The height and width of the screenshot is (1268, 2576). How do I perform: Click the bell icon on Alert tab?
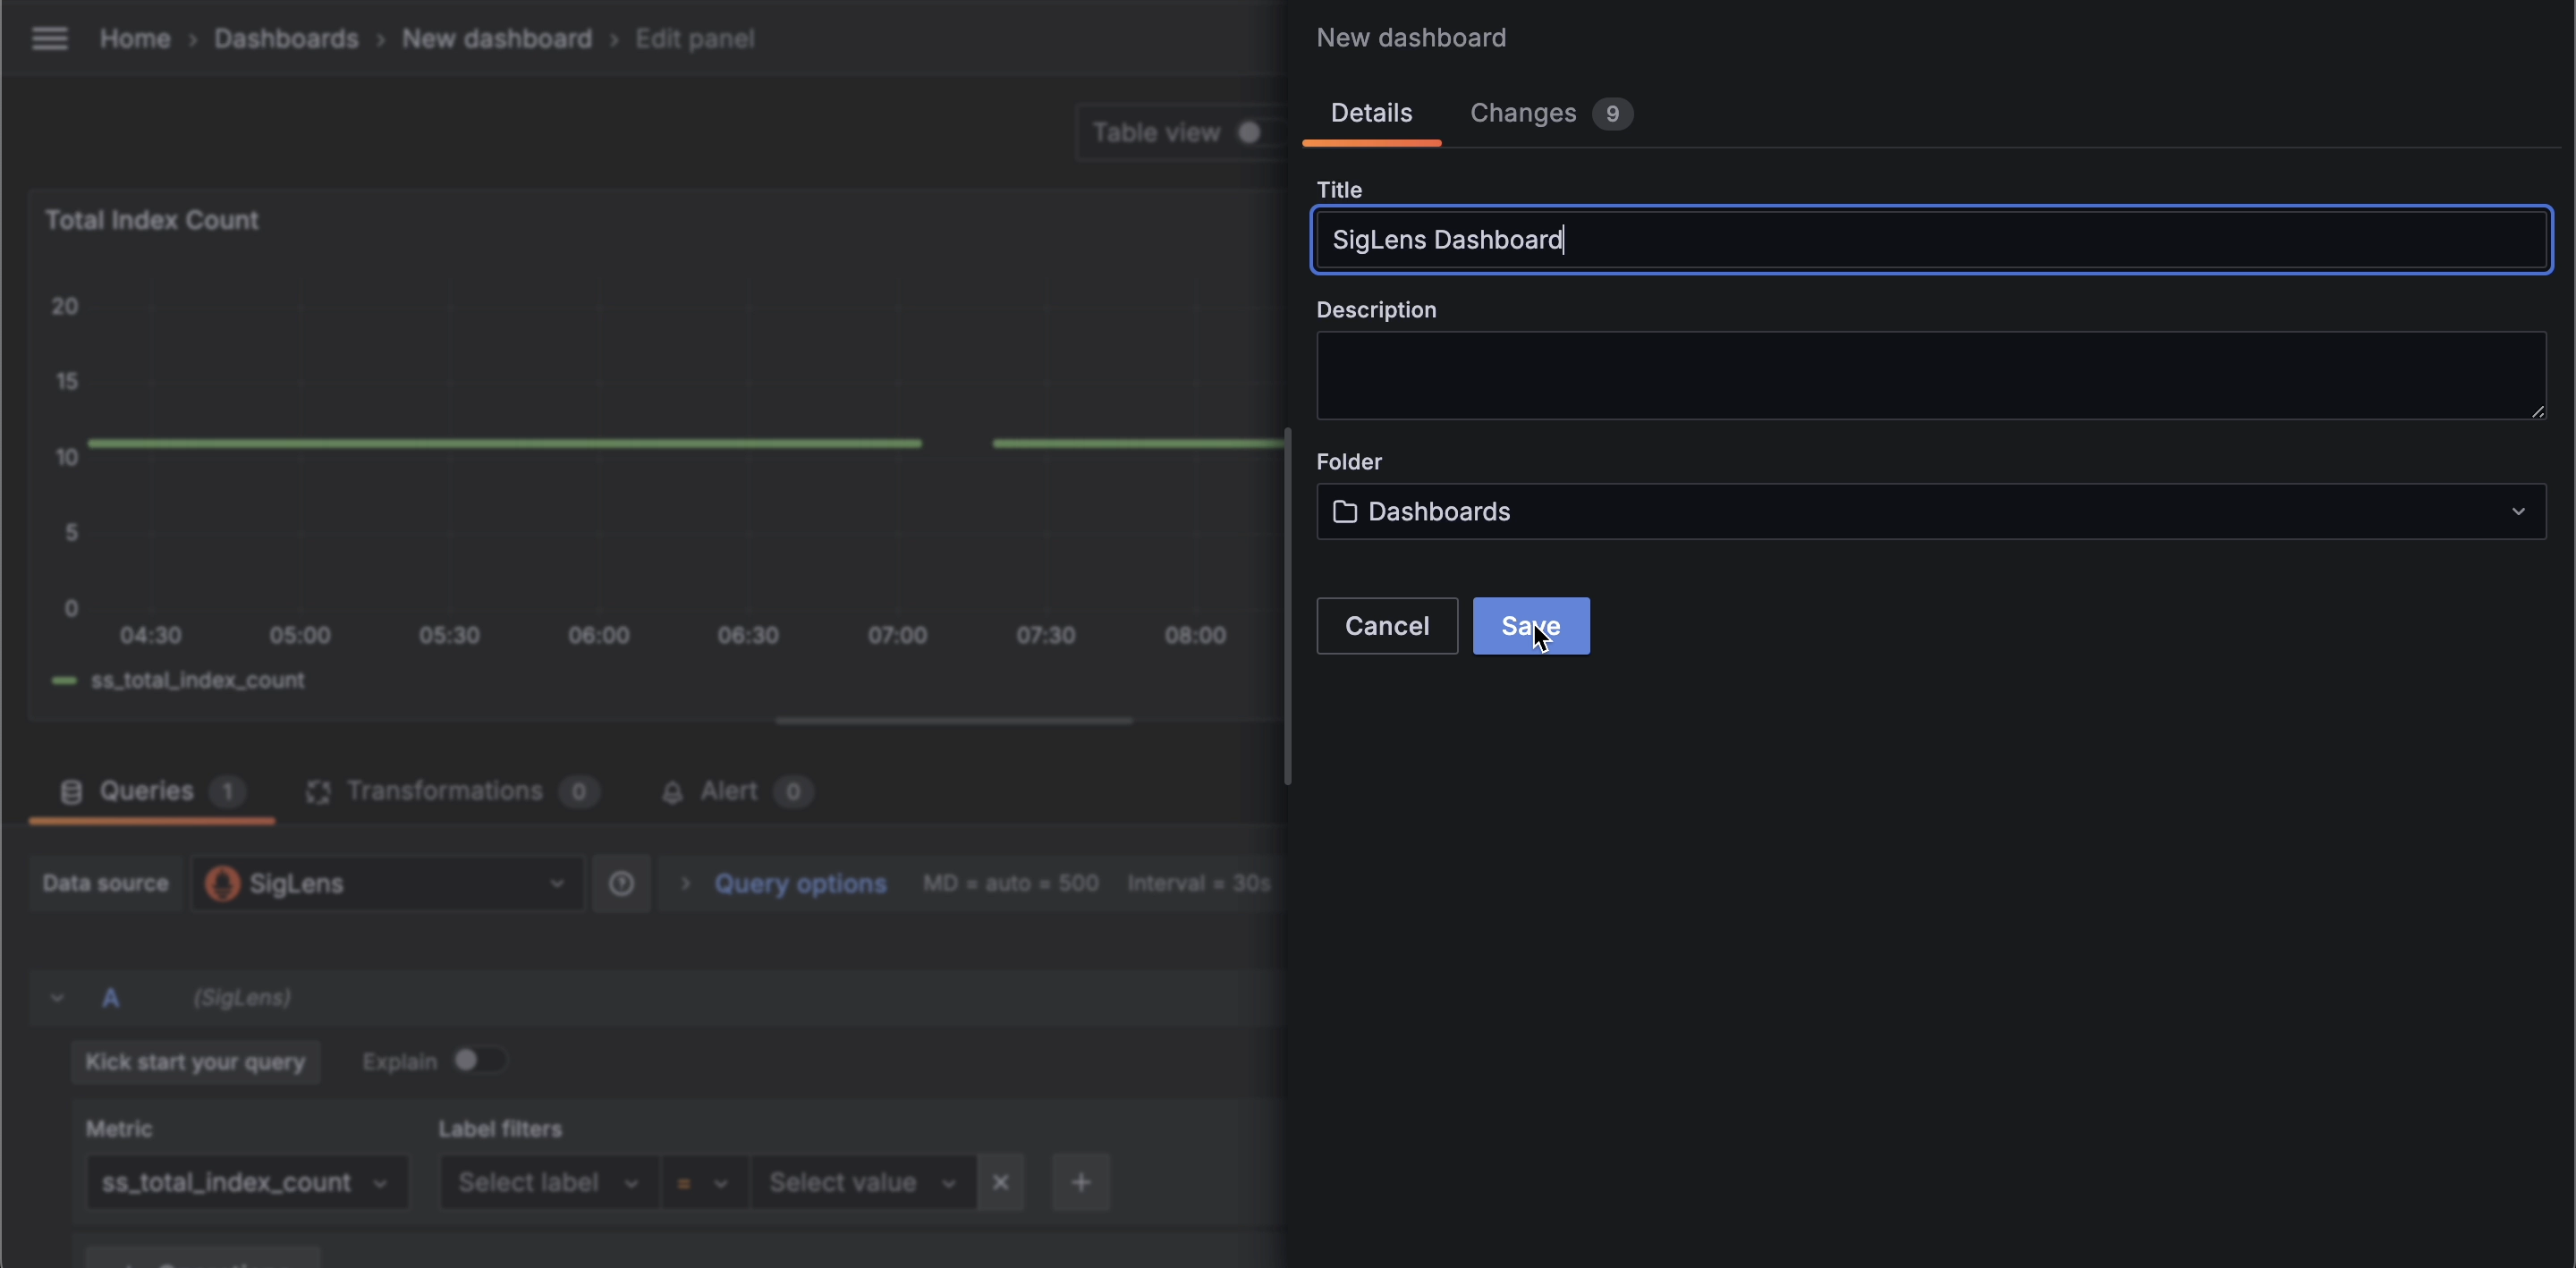[x=672, y=793]
